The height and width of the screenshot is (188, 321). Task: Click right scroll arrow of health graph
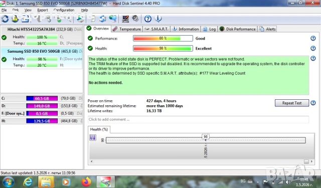311,161
